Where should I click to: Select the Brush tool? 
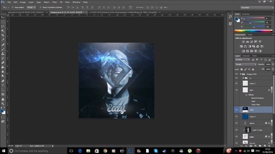coord(3,49)
